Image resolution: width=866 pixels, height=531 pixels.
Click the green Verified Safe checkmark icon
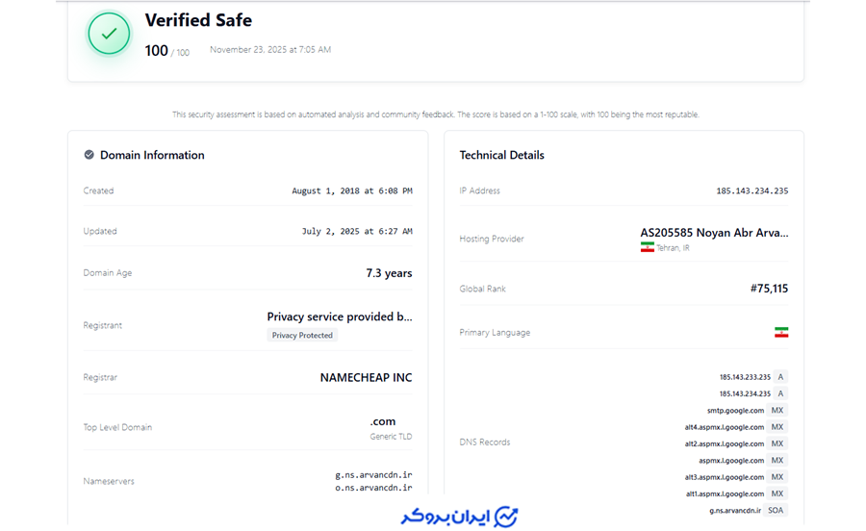pyautogui.click(x=109, y=34)
